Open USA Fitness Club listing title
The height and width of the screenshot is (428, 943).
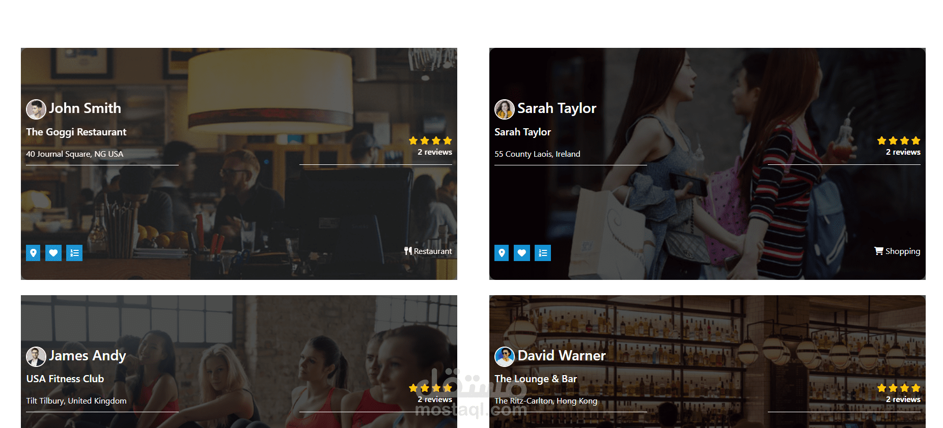tap(65, 379)
